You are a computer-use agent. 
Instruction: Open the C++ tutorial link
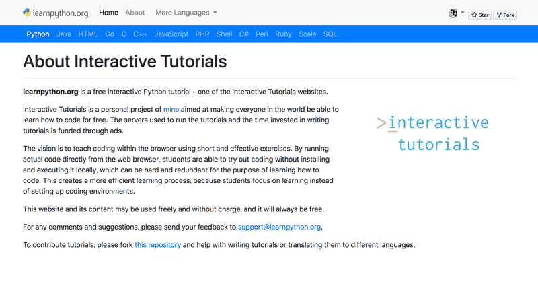[140, 34]
